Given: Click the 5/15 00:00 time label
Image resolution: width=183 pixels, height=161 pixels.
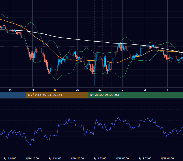Looking at the screenshot, I should click(122, 158).
